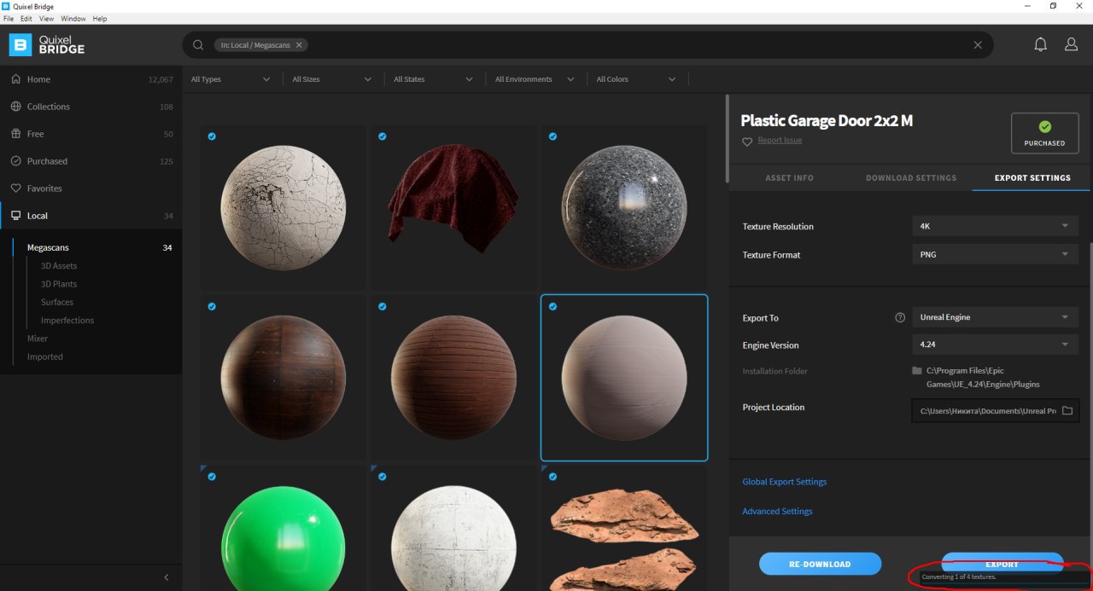Open the View menu
Image resolution: width=1093 pixels, height=591 pixels.
click(x=46, y=19)
